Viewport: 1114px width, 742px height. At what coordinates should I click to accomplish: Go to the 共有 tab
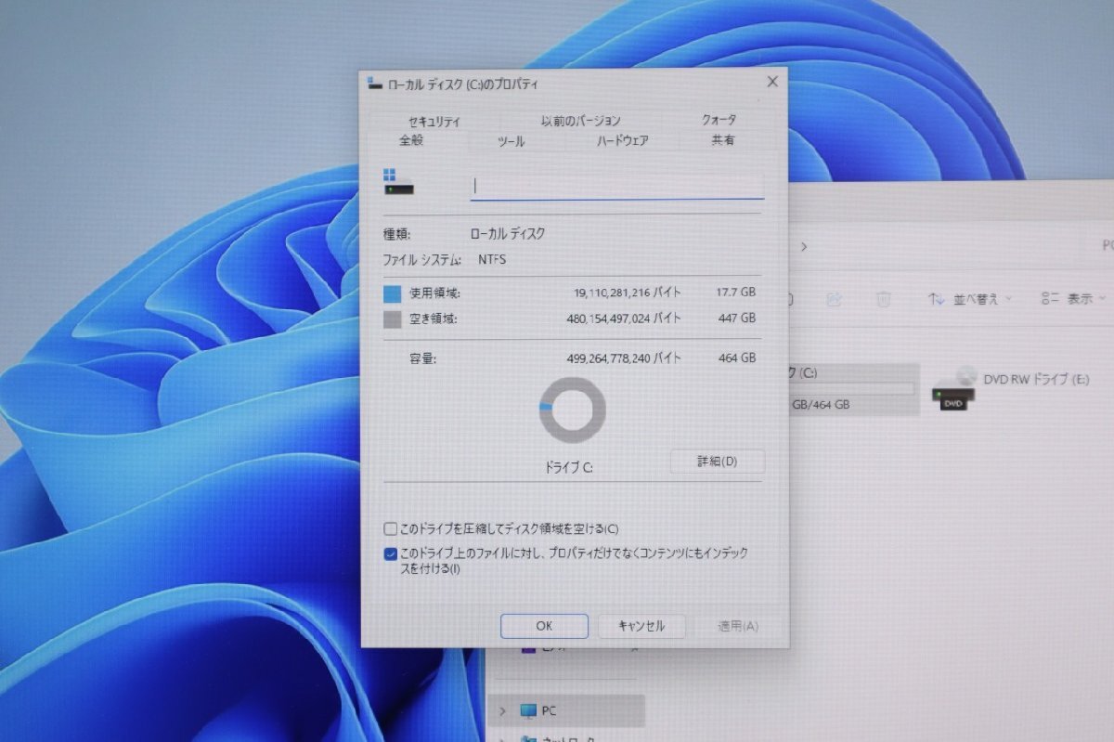[723, 140]
